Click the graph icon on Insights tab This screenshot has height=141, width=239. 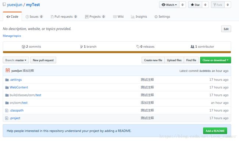[x=133, y=17]
